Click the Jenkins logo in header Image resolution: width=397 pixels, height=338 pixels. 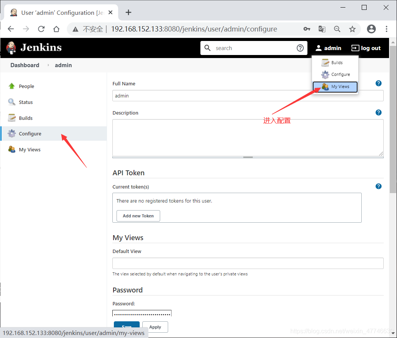34,47
